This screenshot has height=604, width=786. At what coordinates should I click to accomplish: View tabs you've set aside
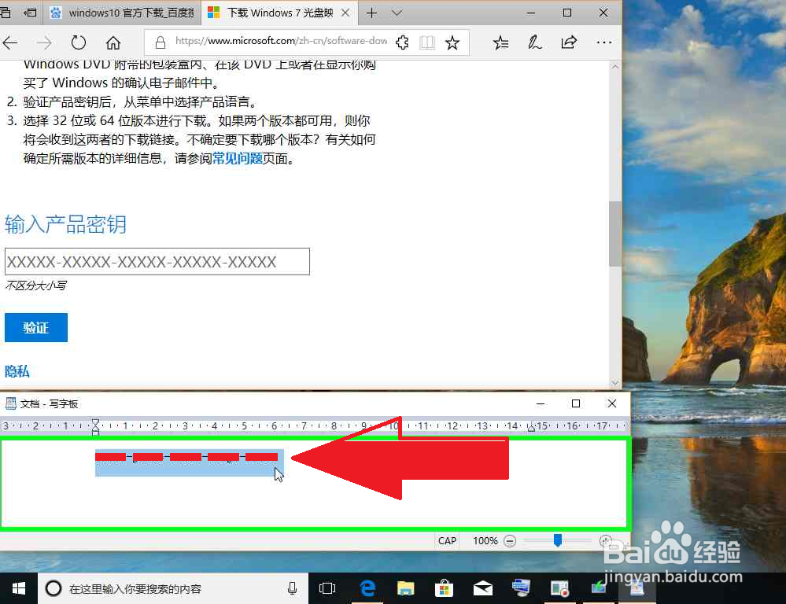click(x=5, y=13)
